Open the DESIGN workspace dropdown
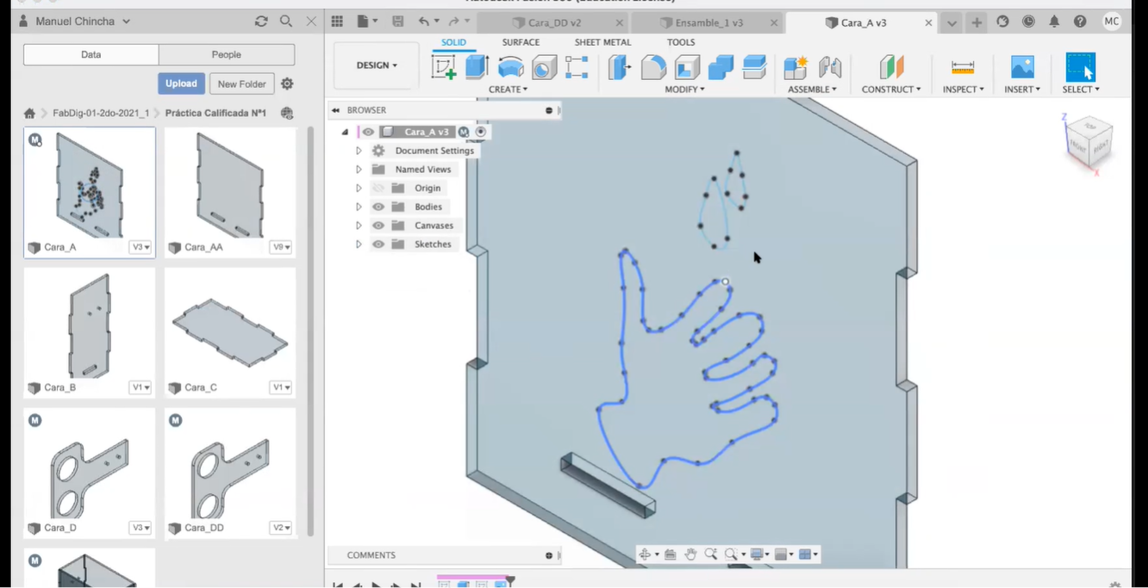The image size is (1148, 588). (x=377, y=65)
